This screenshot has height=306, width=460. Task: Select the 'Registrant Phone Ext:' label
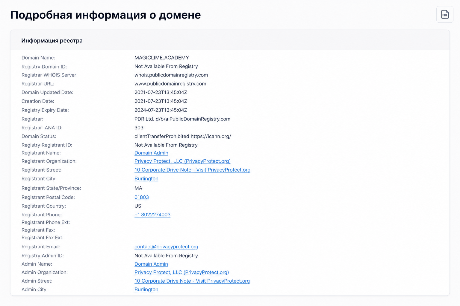point(46,222)
